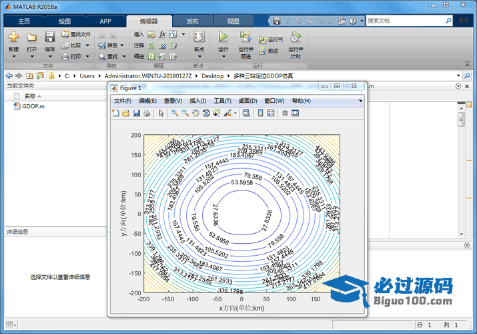
Task: Open Figure 1 Help menu 帮助(H)
Action: click(x=302, y=101)
